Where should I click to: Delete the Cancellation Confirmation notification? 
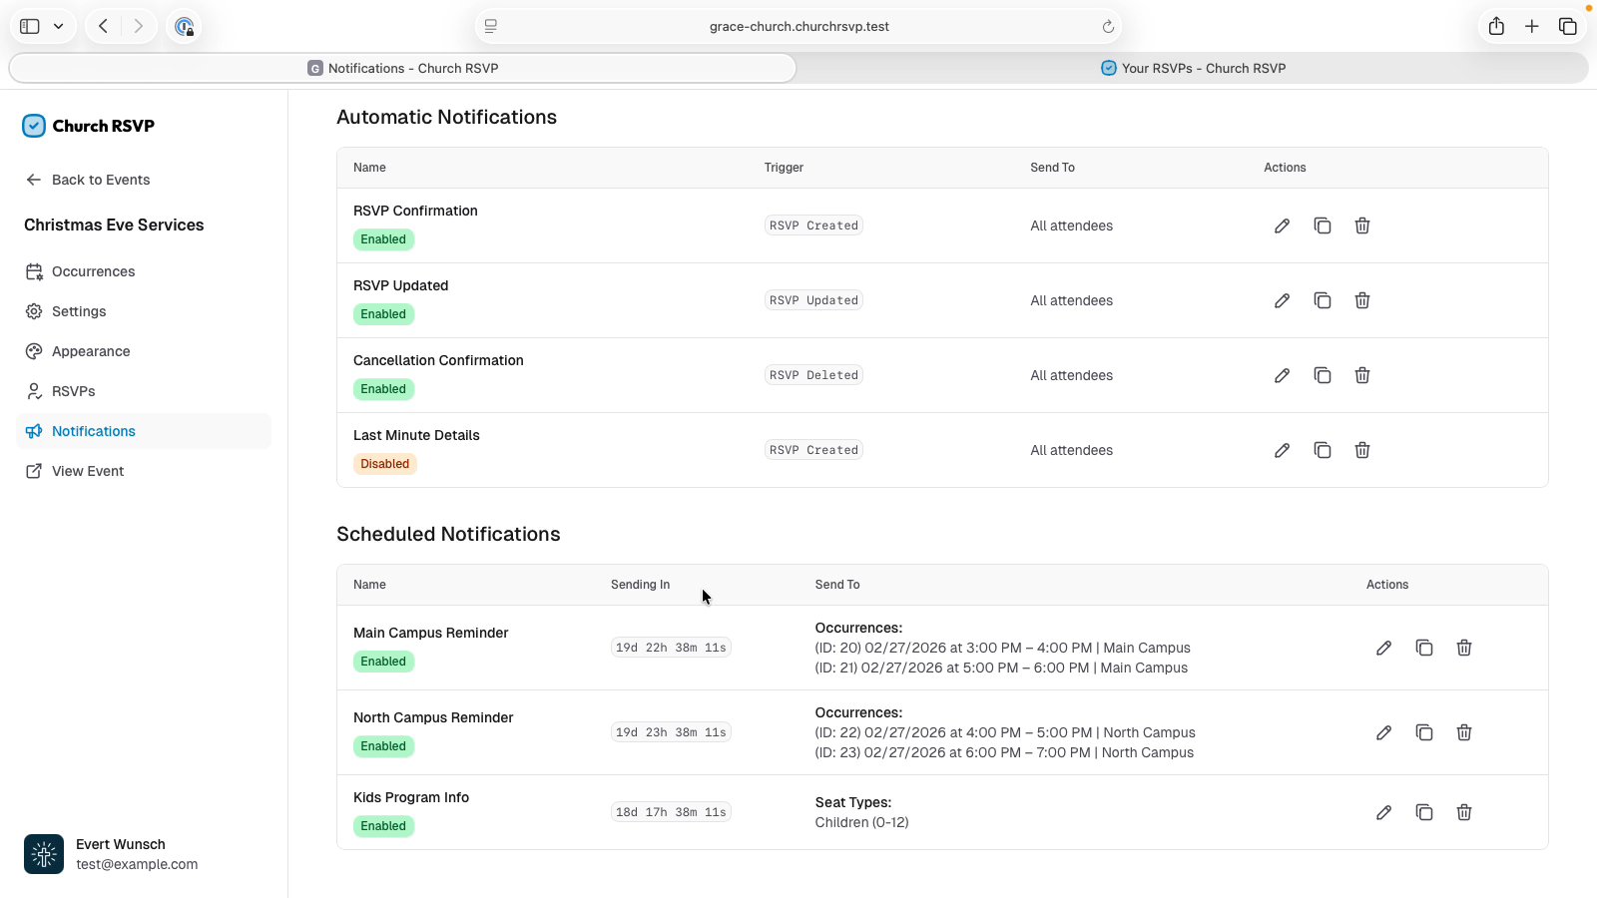coord(1361,375)
